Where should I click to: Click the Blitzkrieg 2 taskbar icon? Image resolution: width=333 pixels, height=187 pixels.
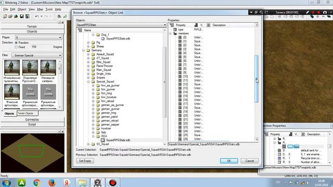tap(97, 182)
